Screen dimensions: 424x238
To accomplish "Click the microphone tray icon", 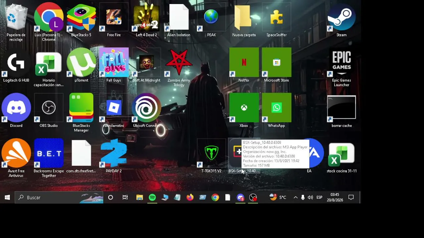I will click(x=303, y=197).
